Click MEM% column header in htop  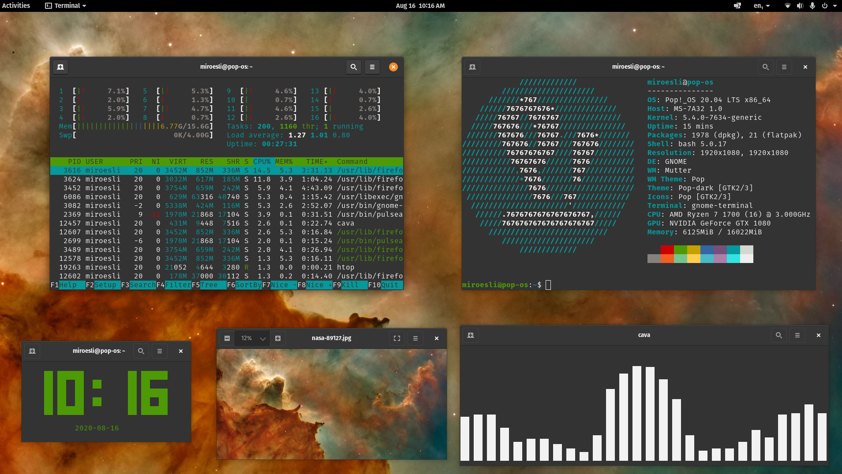(284, 162)
